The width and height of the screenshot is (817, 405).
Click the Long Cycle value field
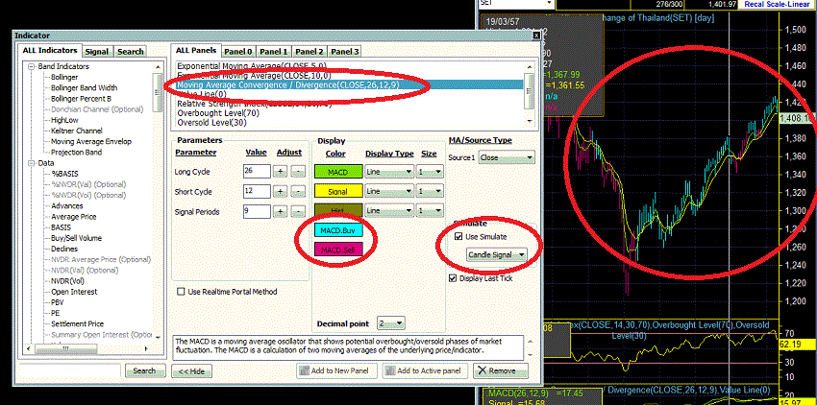[x=257, y=171]
